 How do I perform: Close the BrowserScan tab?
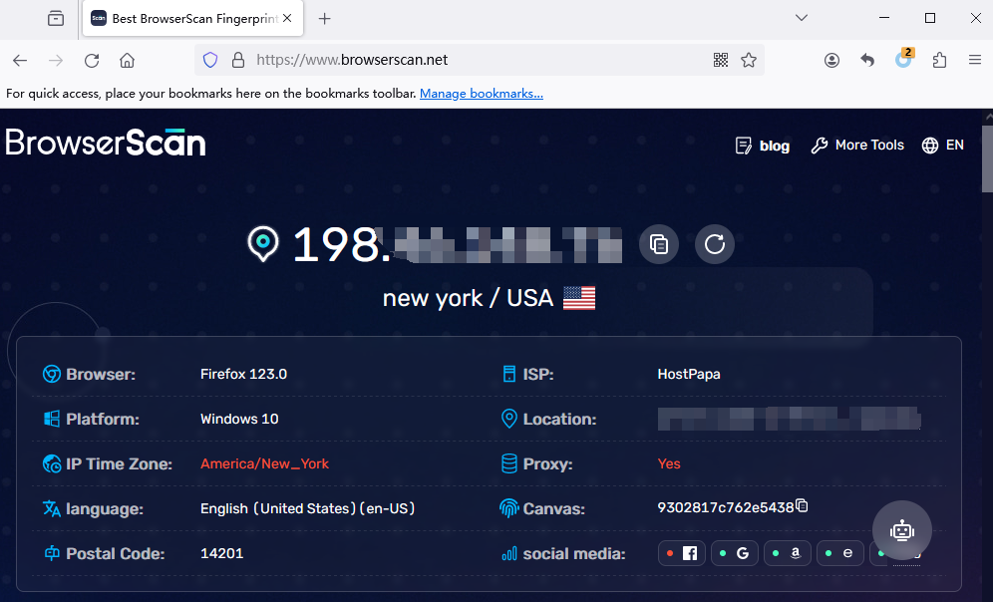(287, 18)
